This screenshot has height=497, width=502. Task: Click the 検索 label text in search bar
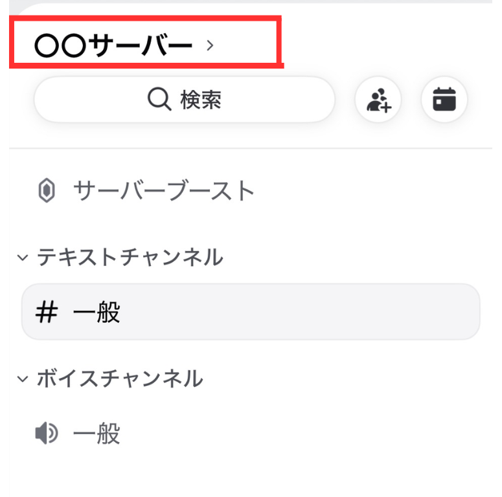201,100
